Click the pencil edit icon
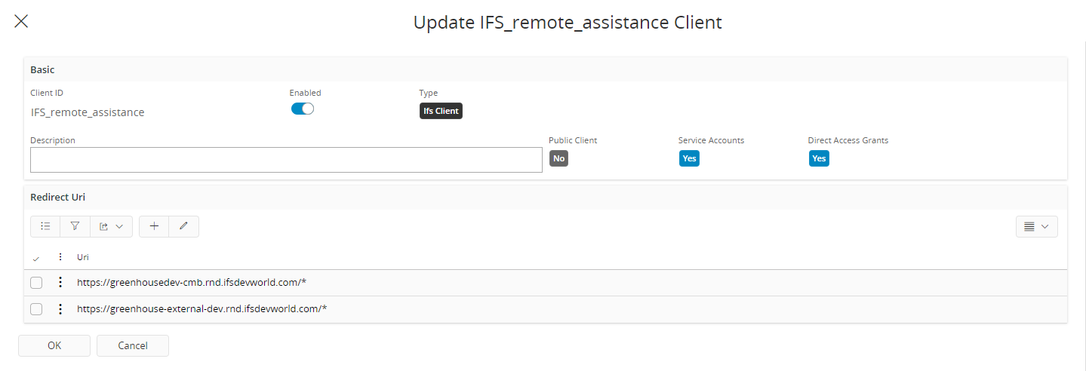This screenshot has width=1086, height=371. coord(183,226)
